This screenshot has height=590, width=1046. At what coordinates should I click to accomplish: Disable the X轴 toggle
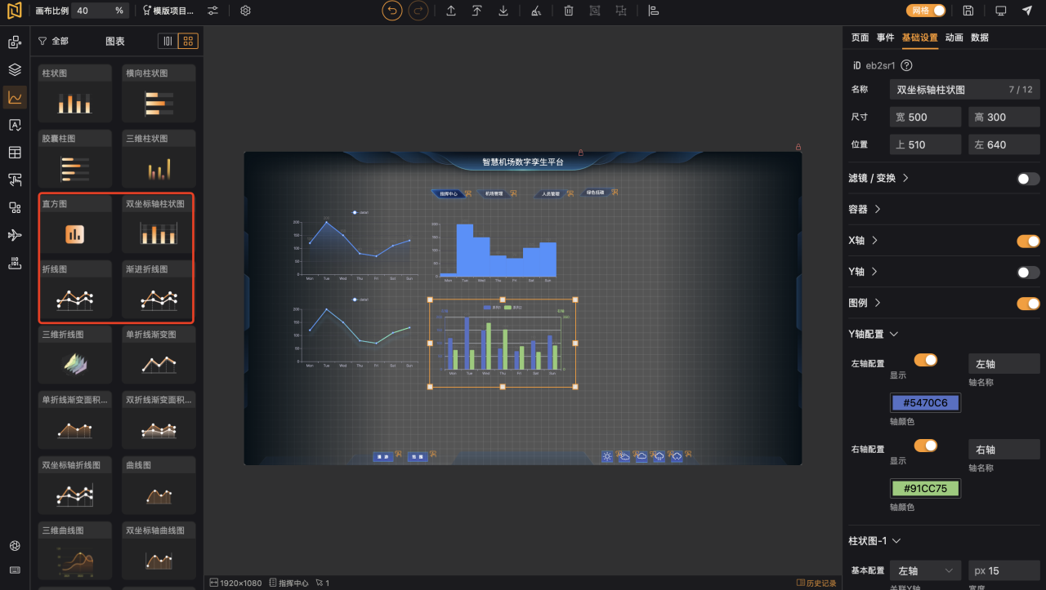tap(1028, 241)
